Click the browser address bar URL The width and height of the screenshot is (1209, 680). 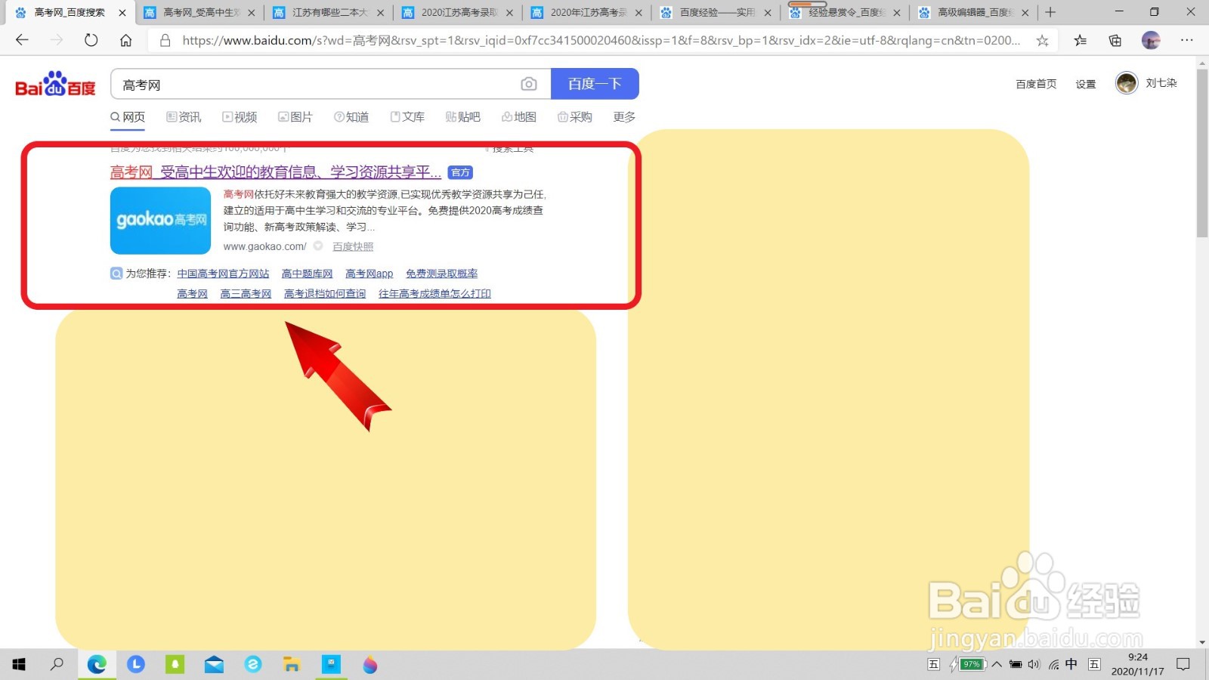click(601, 41)
